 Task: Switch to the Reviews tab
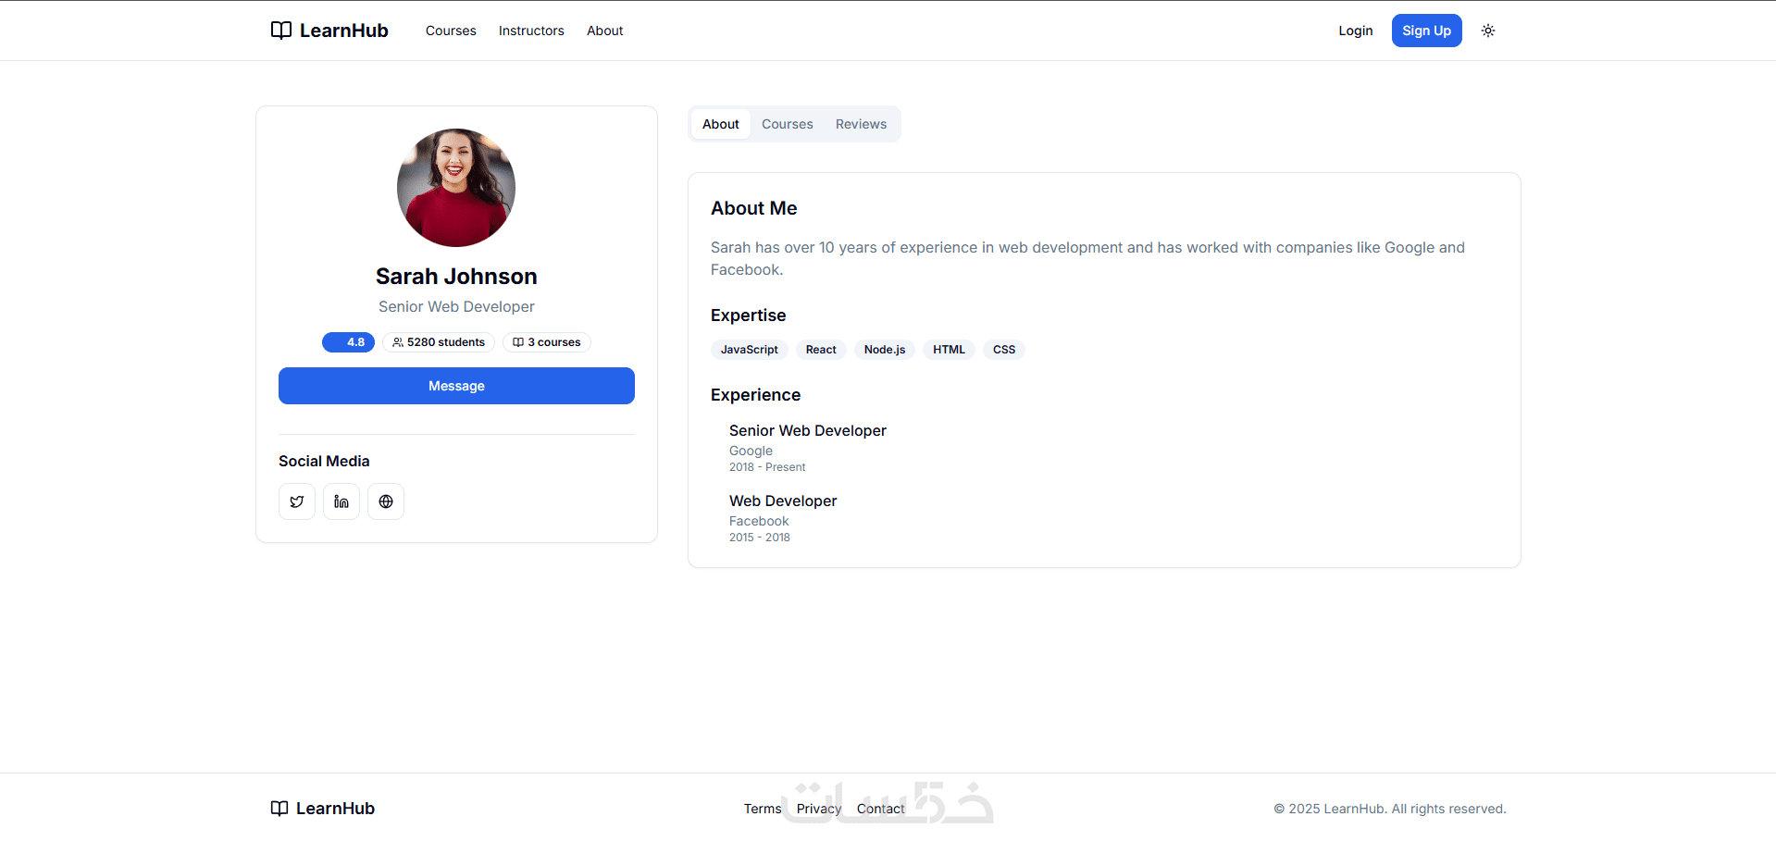click(861, 124)
